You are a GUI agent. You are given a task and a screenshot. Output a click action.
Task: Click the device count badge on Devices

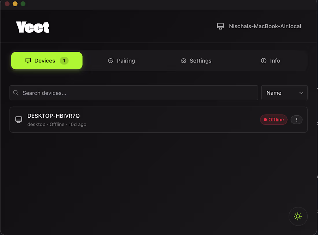pos(64,61)
